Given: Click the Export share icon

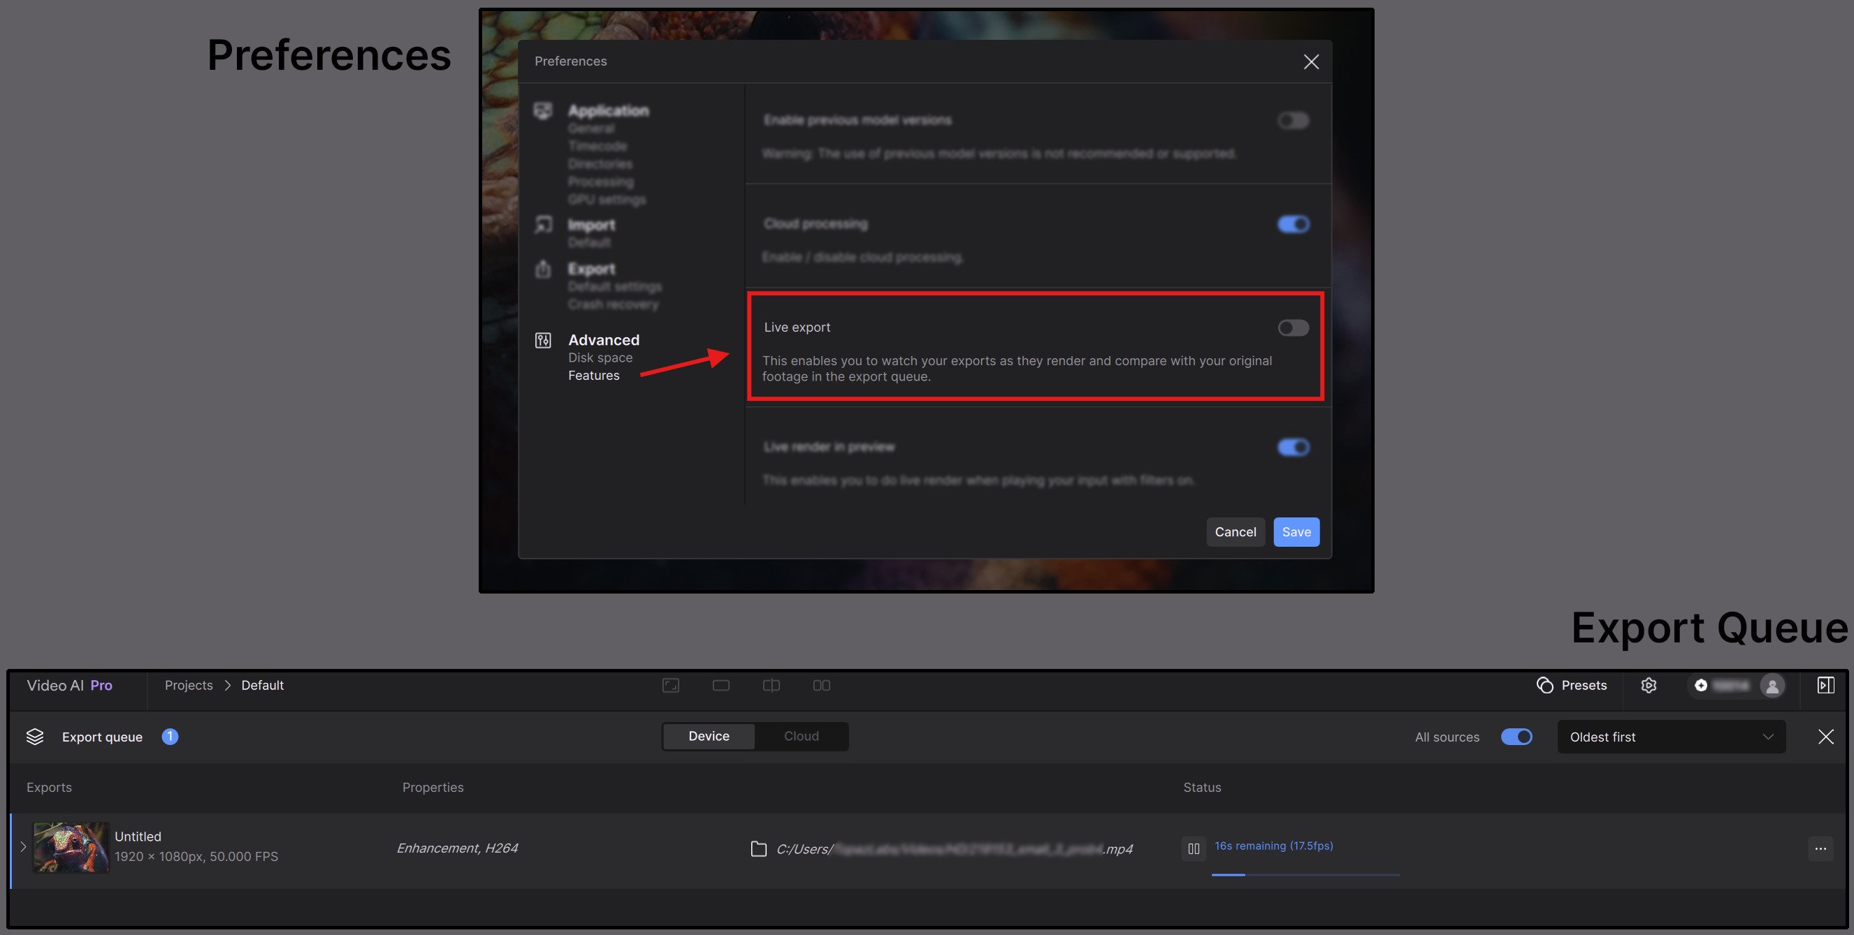Looking at the screenshot, I should (543, 269).
